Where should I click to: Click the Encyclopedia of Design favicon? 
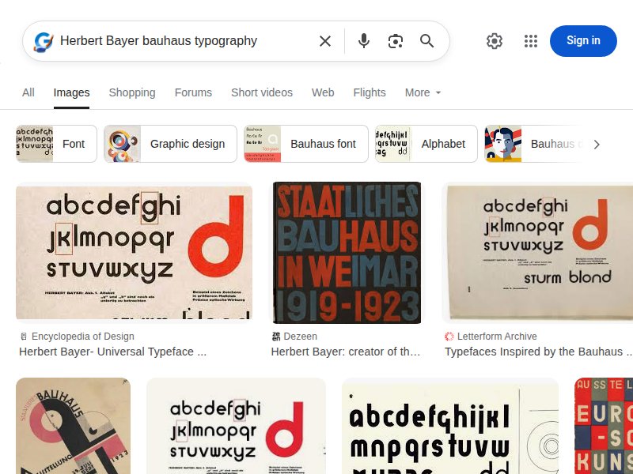(x=25, y=336)
